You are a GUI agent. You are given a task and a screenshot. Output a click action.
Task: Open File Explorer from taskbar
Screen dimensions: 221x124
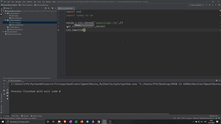[x=59, y=122]
